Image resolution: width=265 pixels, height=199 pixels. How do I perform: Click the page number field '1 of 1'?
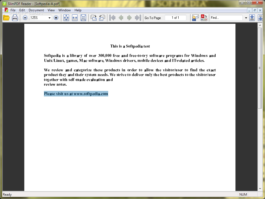pyautogui.click(x=176, y=18)
